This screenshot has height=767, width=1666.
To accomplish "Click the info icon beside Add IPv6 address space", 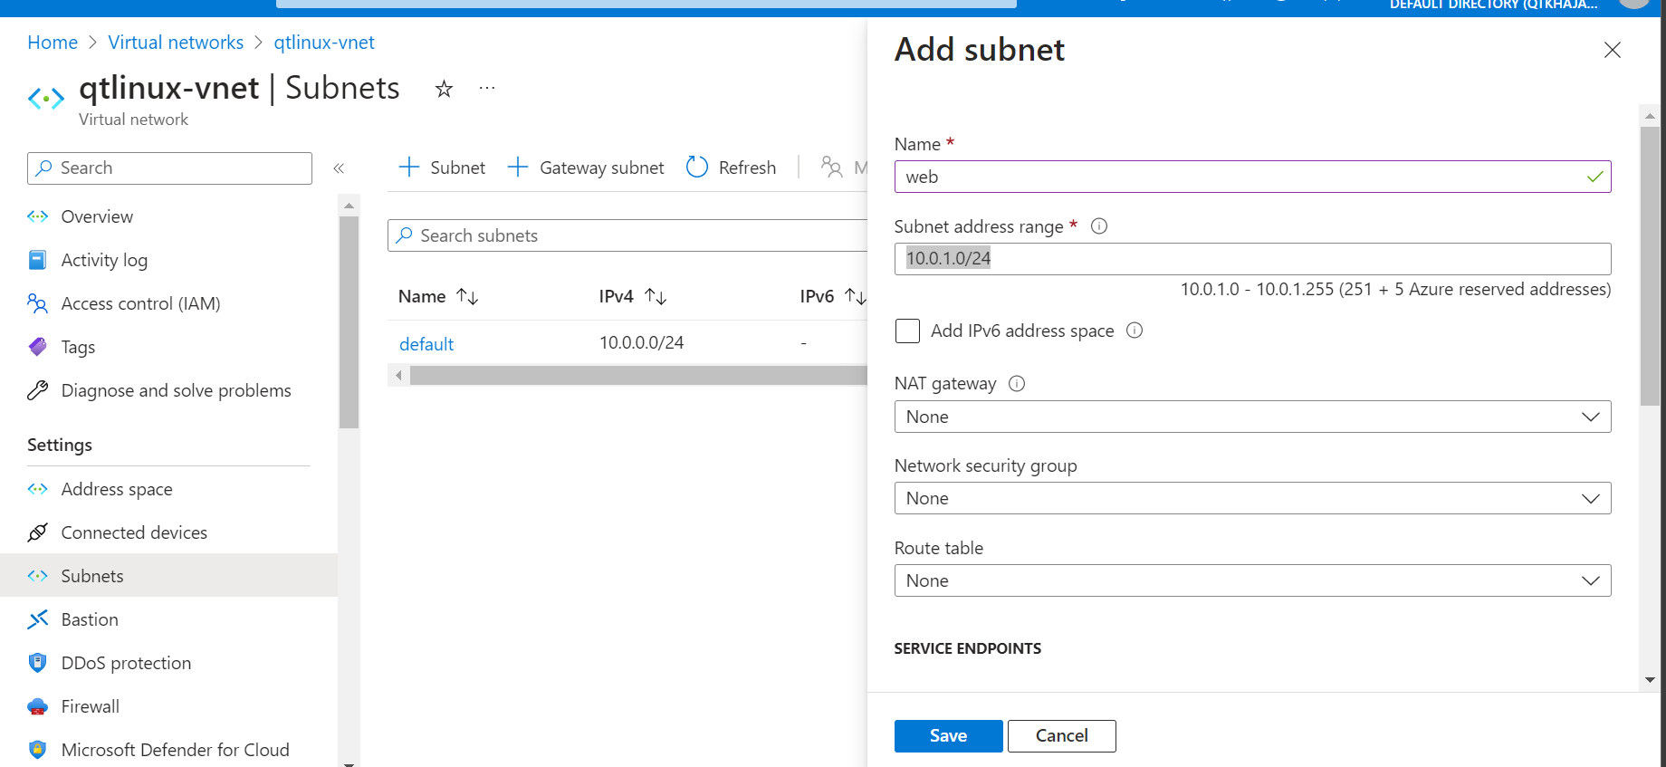I will point(1135,331).
